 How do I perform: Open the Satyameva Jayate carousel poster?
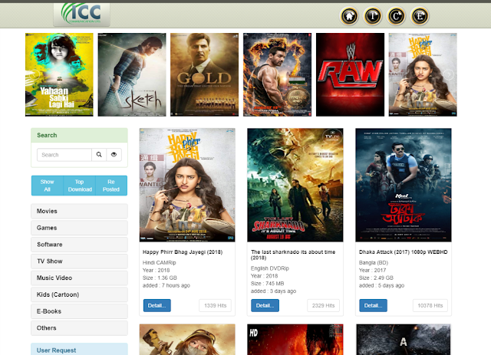pos(278,74)
